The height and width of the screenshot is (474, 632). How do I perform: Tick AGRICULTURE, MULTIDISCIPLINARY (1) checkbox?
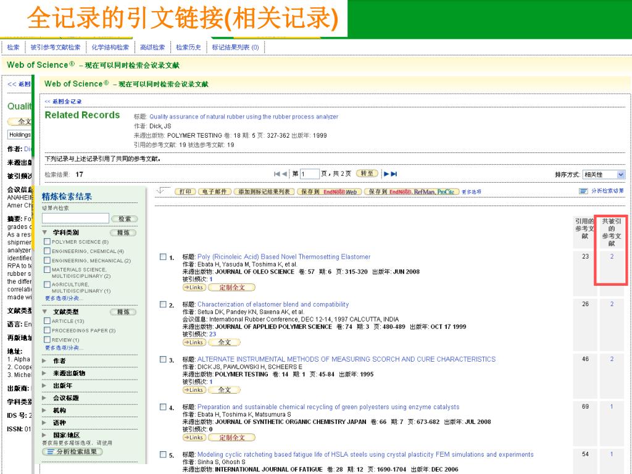(x=47, y=285)
